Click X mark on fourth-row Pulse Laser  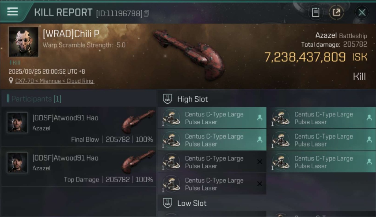click(x=260, y=184)
